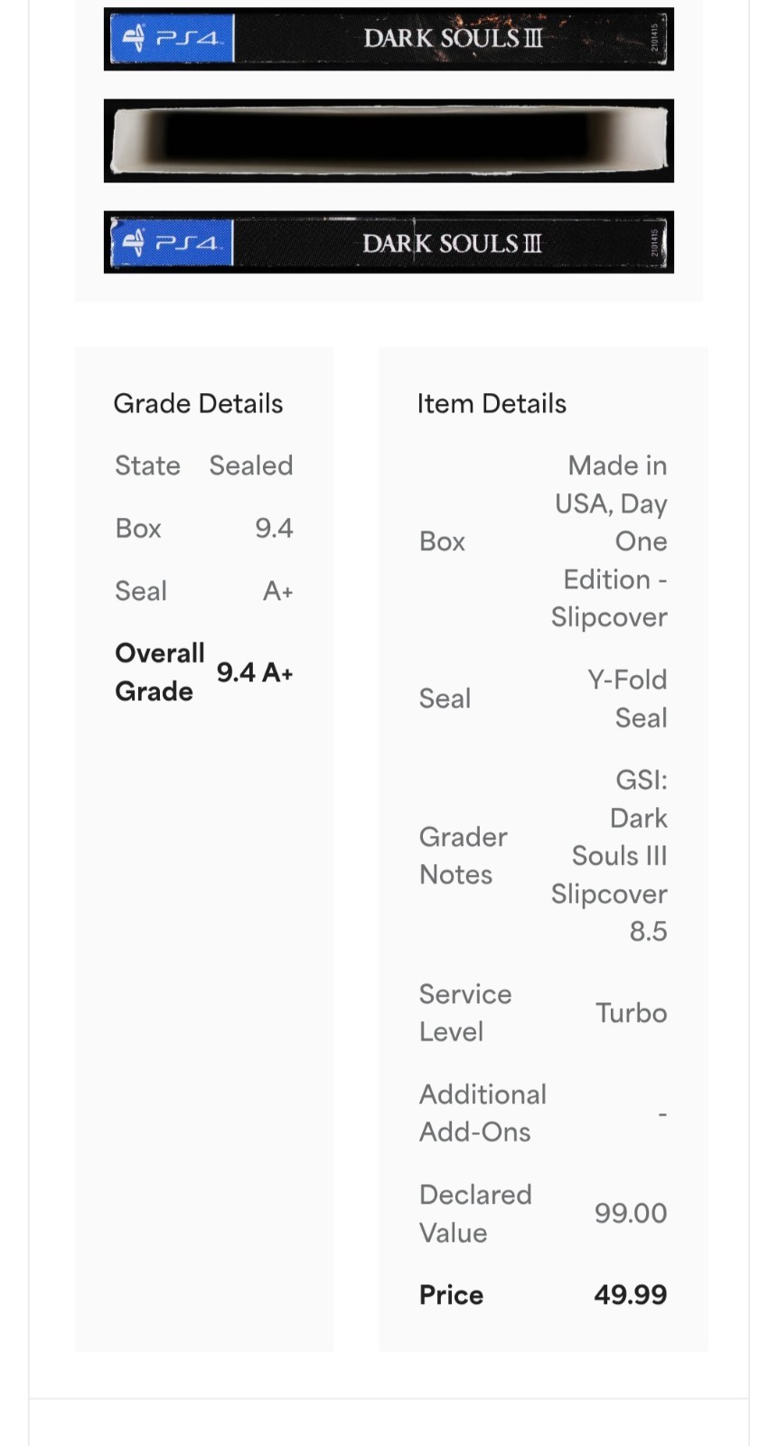Click the GSI grader notes text
Screen dimensions: 778x1446
(x=610, y=856)
